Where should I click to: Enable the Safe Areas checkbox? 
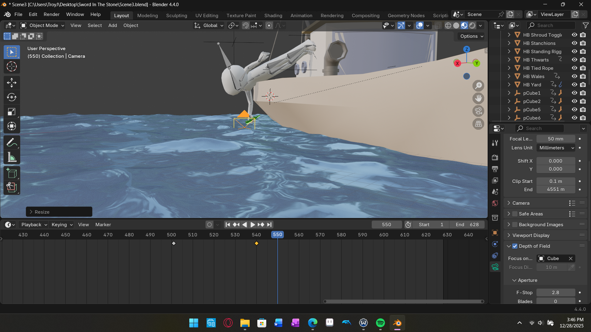(x=515, y=214)
